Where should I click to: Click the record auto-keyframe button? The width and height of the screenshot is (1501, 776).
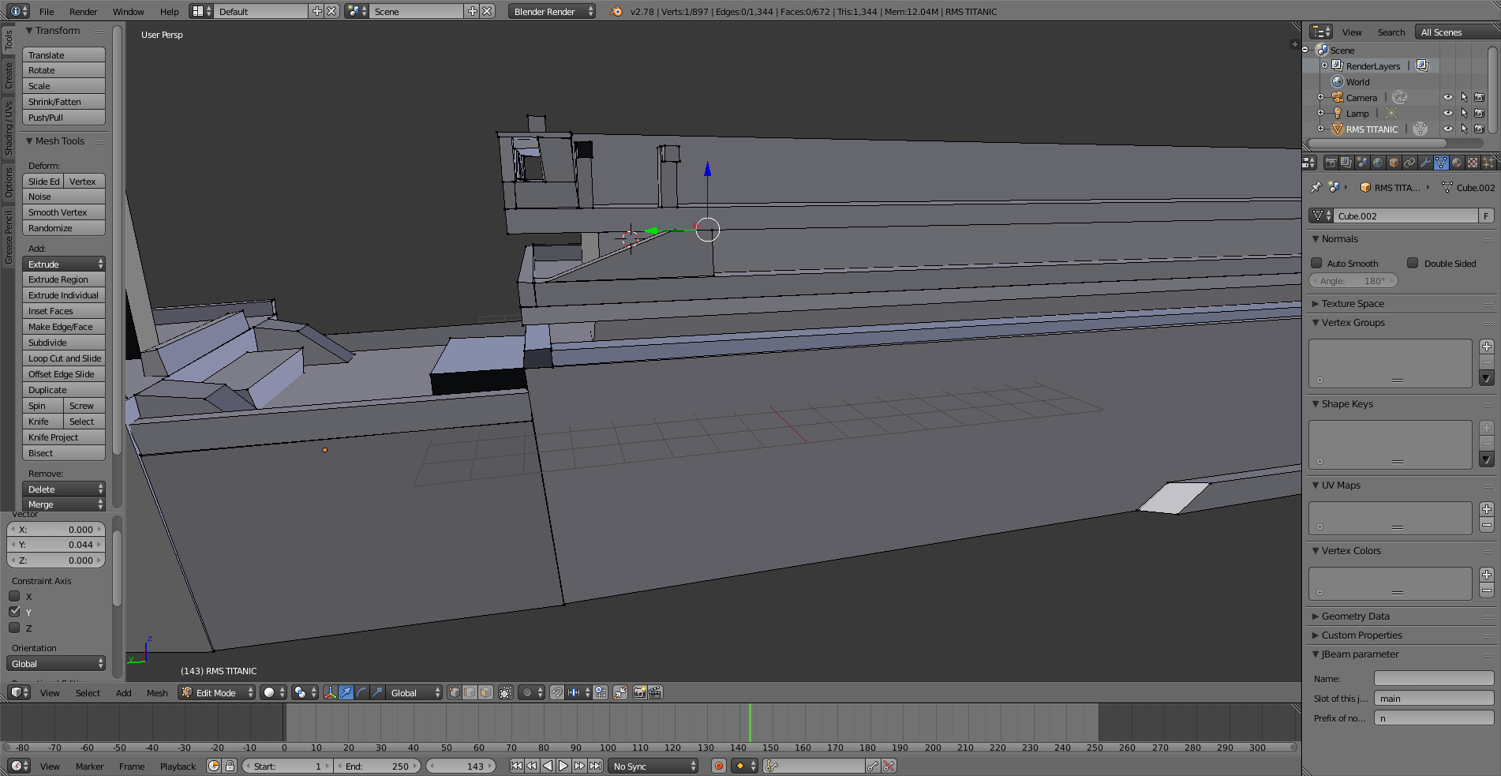[x=718, y=766]
